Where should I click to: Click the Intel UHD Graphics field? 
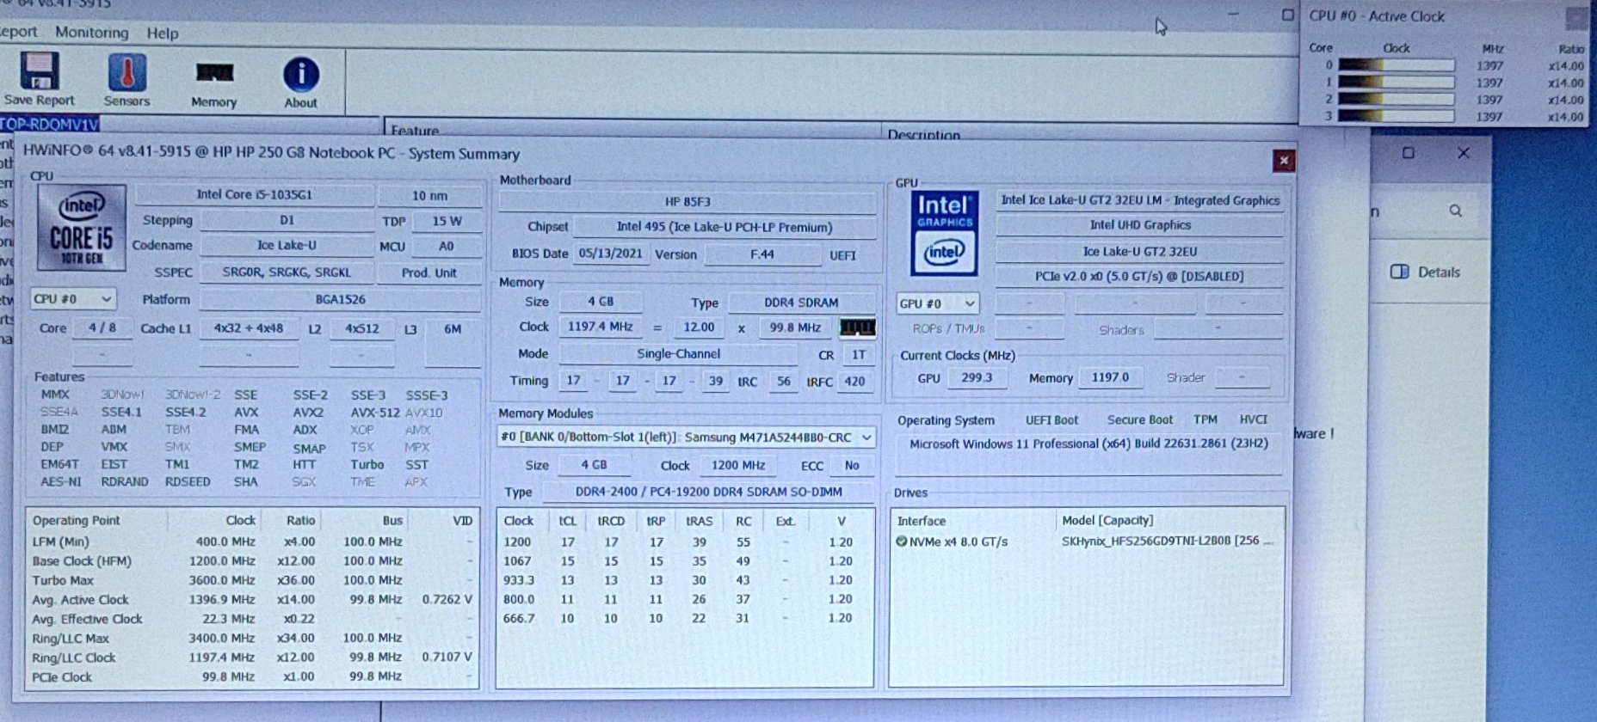[1140, 225]
